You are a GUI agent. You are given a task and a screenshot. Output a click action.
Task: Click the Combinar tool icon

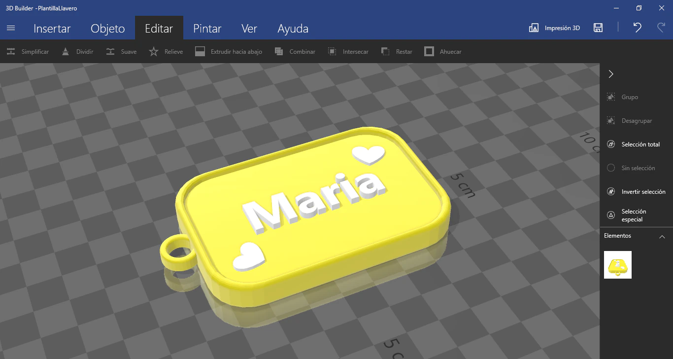(x=279, y=51)
